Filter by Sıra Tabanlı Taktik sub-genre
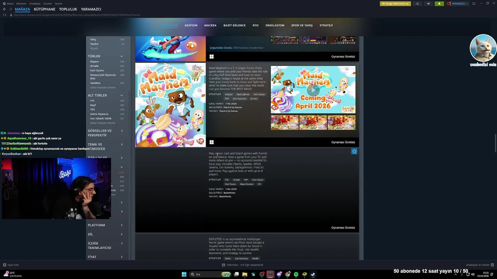 pos(101,119)
